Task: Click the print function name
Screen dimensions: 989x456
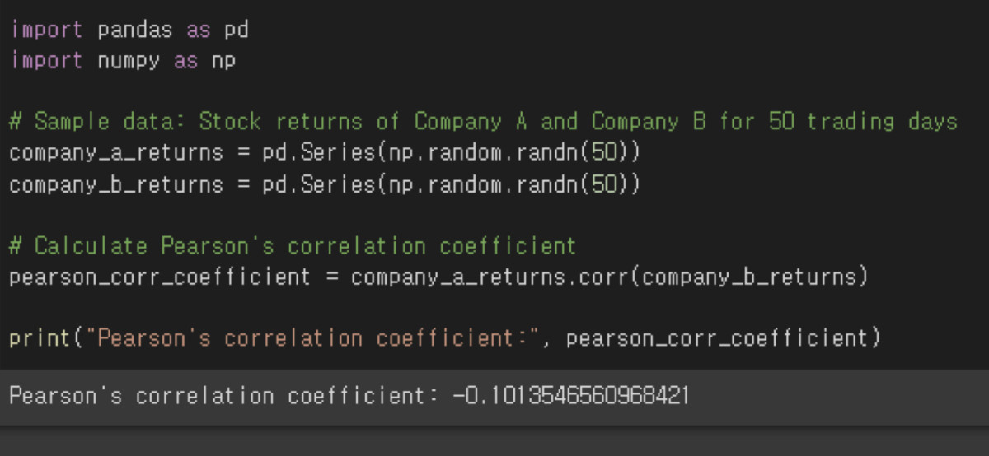Action: 41,338
